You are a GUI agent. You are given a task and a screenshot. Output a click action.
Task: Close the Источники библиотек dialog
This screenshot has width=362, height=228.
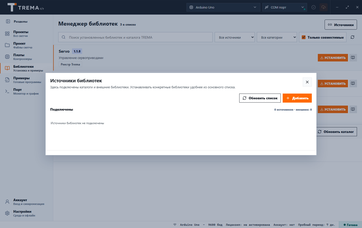point(307,82)
